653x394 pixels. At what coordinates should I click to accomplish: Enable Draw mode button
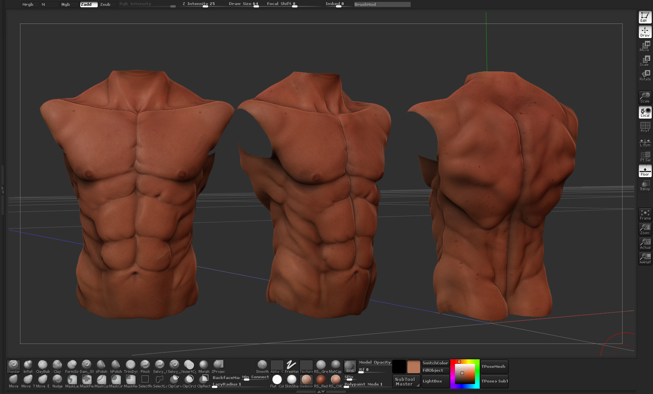[645, 32]
